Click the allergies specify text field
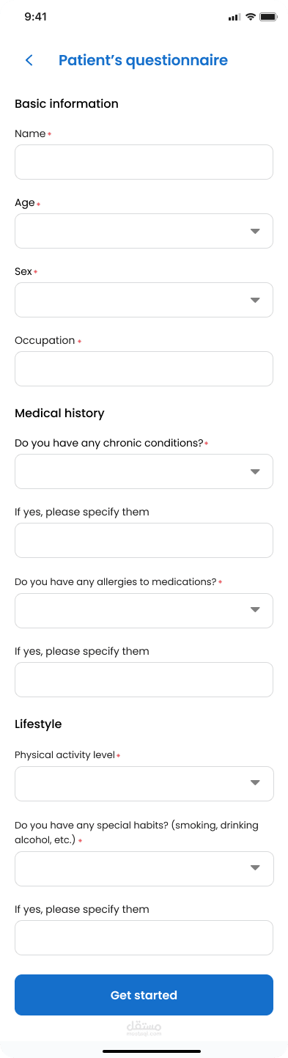Screen dimensions: 288x1058 point(144,680)
